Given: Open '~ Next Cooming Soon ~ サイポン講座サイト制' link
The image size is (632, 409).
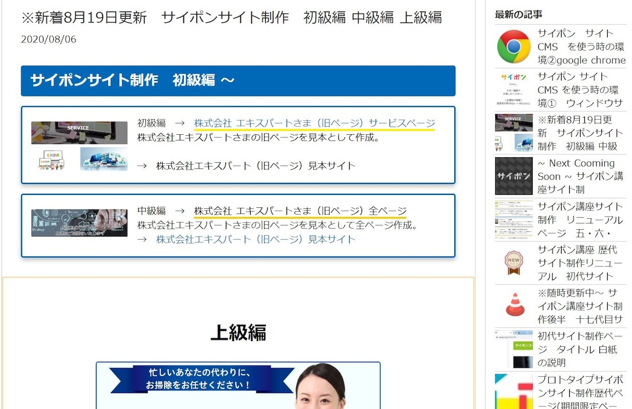Looking at the screenshot, I should click(x=581, y=176).
